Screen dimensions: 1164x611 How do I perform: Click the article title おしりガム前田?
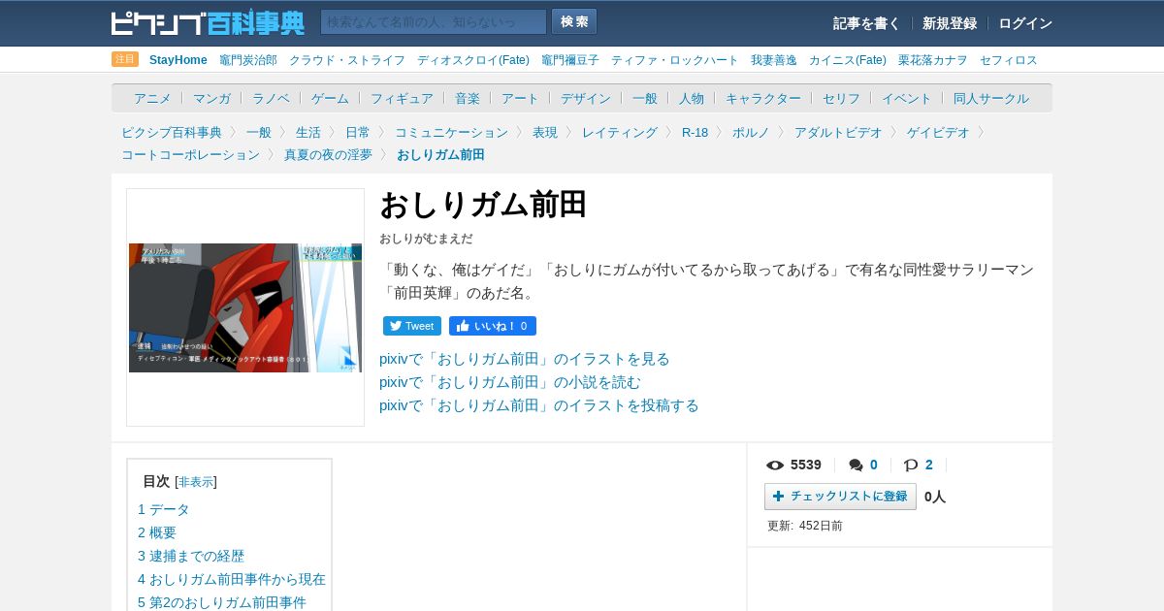point(483,205)
